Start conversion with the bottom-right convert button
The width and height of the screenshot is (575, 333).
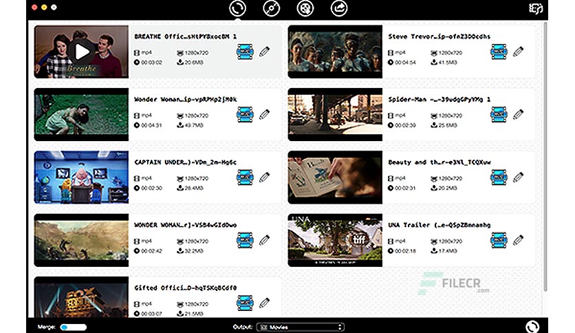(532, 326)
